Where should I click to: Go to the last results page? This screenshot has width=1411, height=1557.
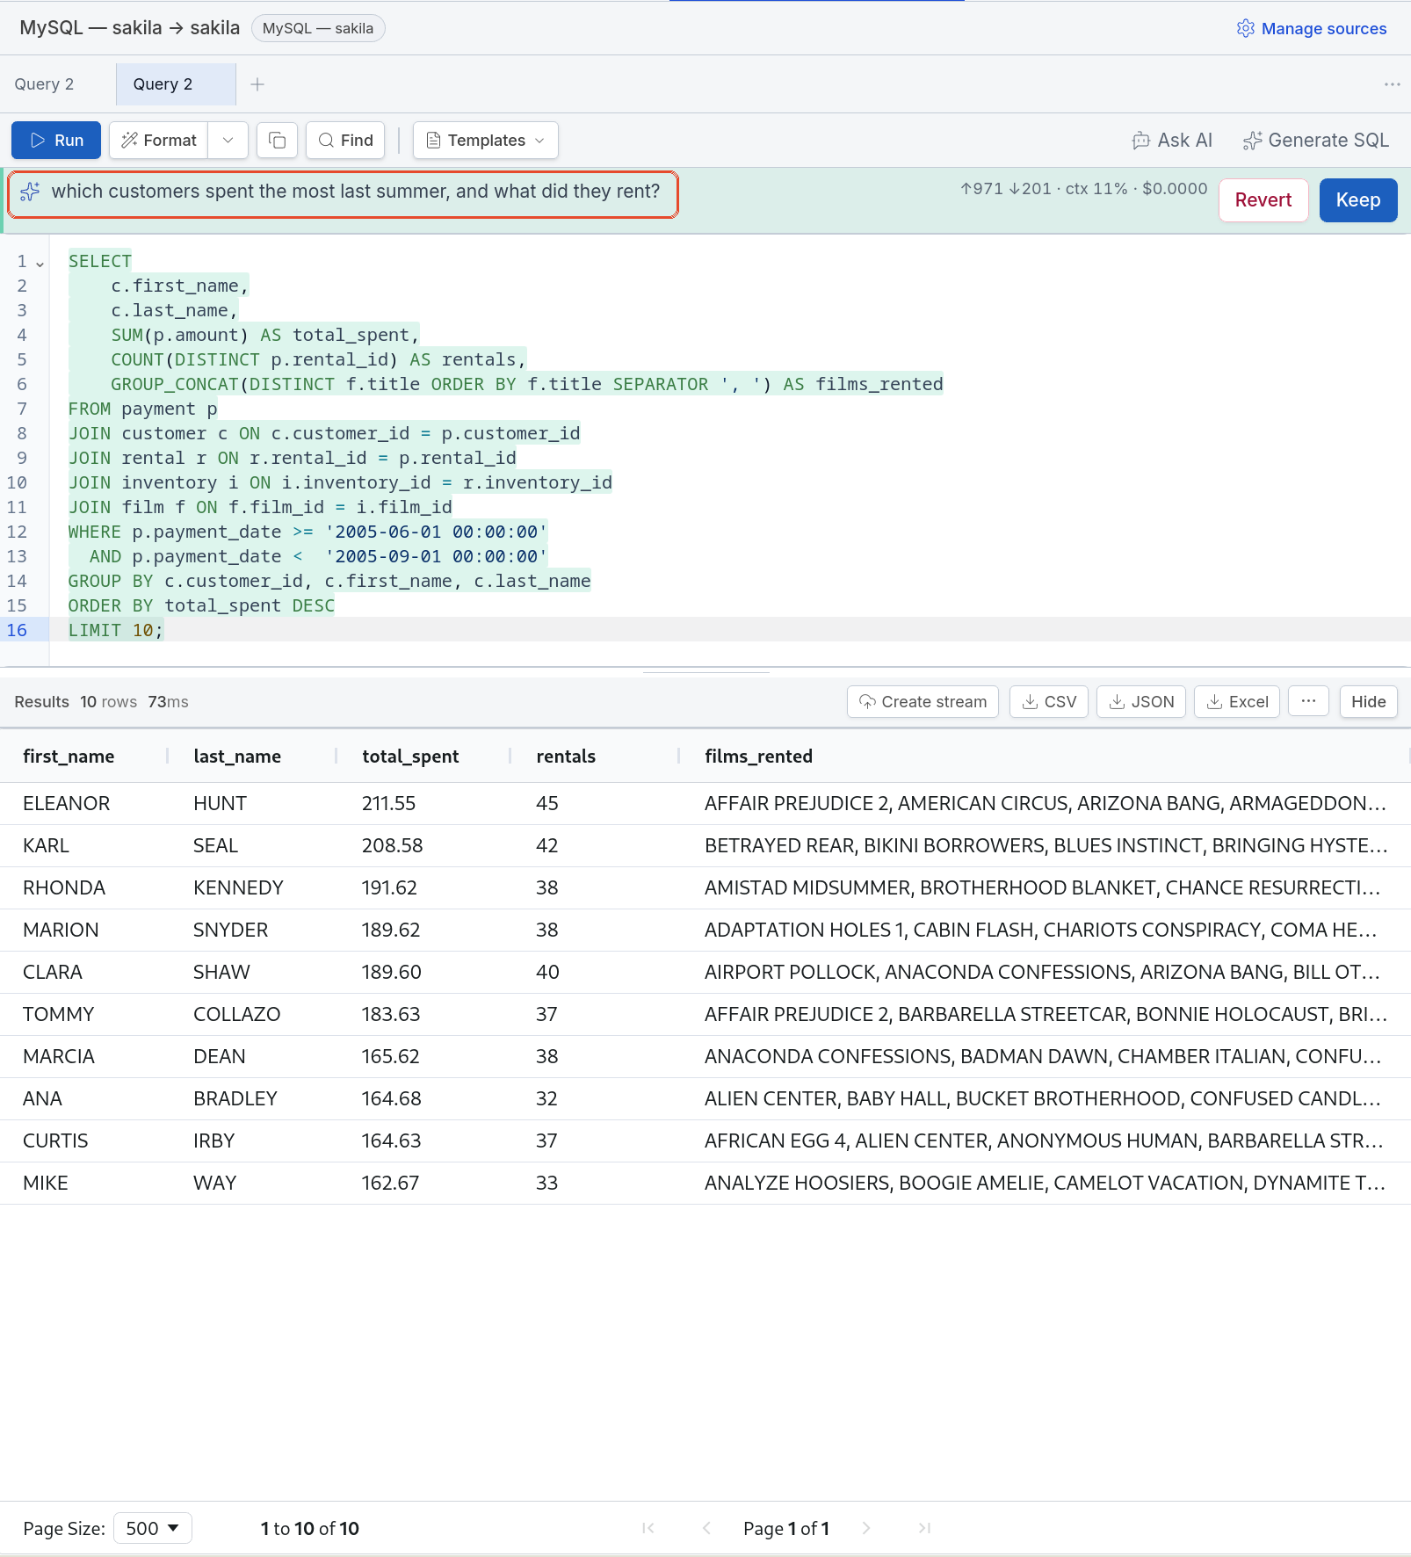(924, 1529)
